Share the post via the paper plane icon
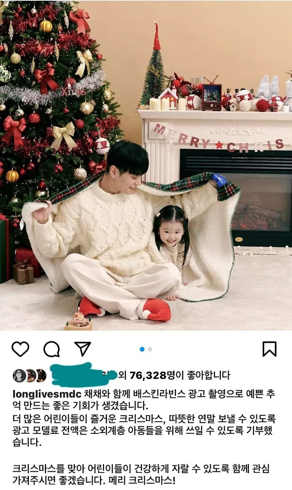The width and height of the screenshot is (292, 490). pyautogui.click(x=83, y=349)
